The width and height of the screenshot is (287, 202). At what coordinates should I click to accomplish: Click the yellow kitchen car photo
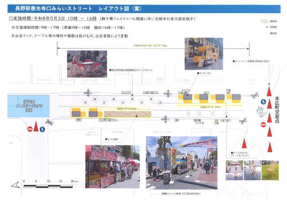point(205,53)
